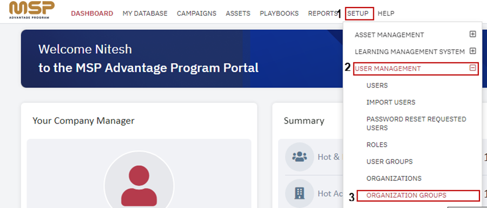Open the Campaigns menu
Image resolution: width=487 pixels, height=208 pixels.
[196, 14]
